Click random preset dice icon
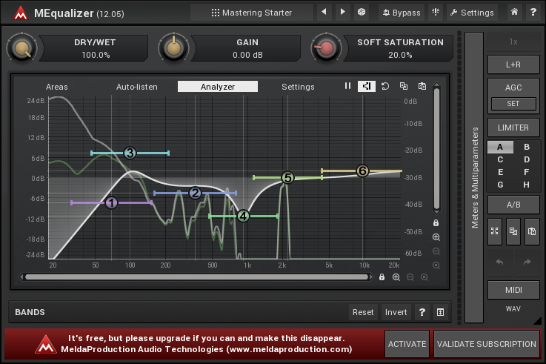 click(362, 12)
